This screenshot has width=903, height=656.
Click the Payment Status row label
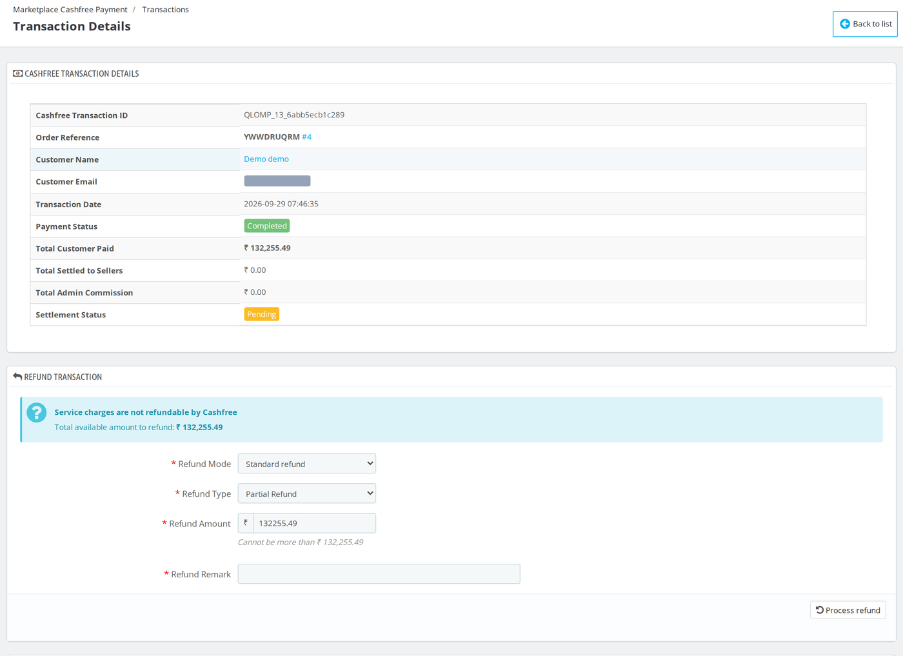pos(66,226)
